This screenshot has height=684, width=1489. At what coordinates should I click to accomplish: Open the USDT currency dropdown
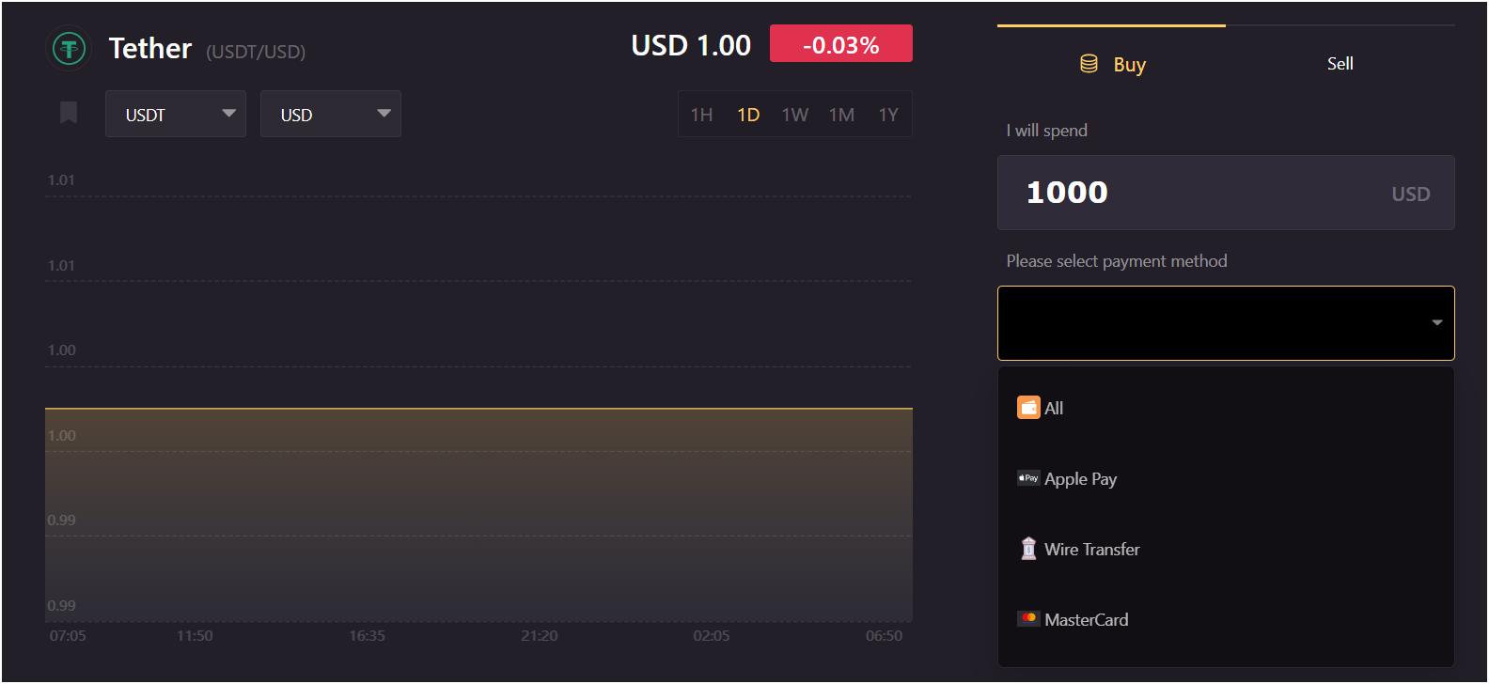[175, 113]
